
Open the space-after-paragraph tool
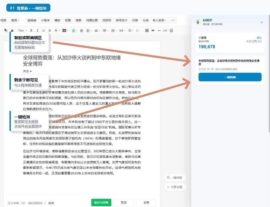tap(104, 31)
